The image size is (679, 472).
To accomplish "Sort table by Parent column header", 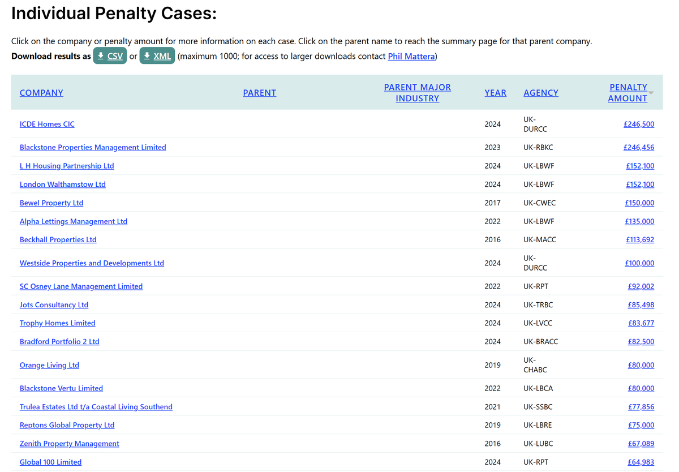I will [260, 93].
